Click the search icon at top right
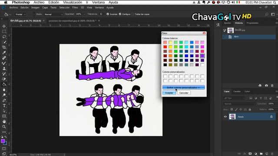The image size is (278, 156). coord(267,14)
